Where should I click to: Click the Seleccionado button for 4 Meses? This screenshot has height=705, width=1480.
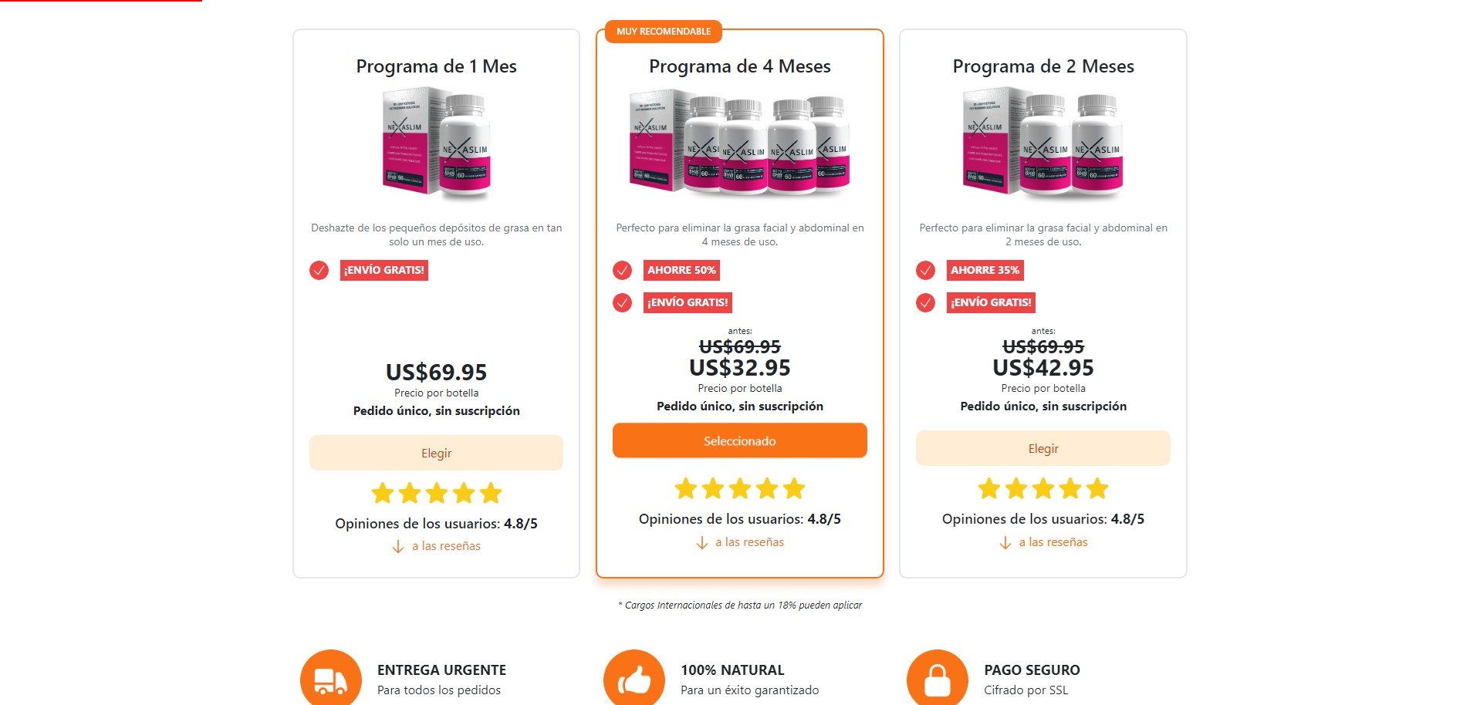(739, 440)
